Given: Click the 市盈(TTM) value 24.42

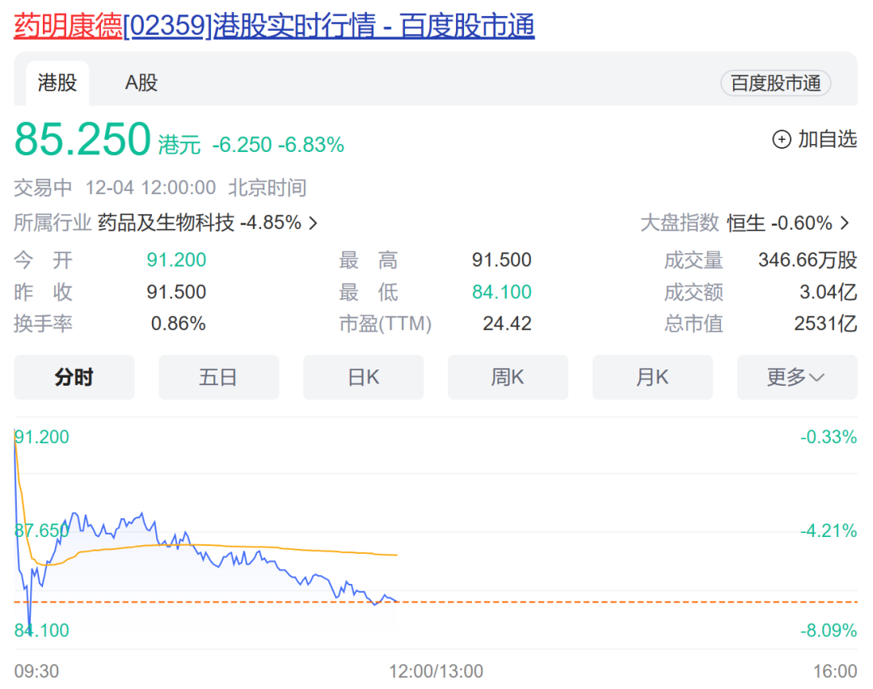Looking at the screenshot, I should pyautogui.click(x=507, y=323).
